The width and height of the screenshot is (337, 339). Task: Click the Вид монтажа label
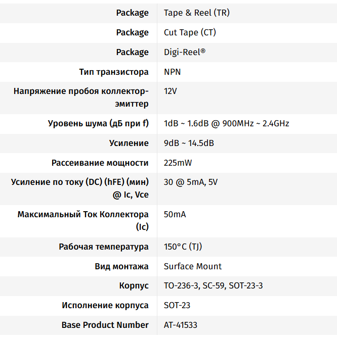pyautogui.click(x=121, y=266)
